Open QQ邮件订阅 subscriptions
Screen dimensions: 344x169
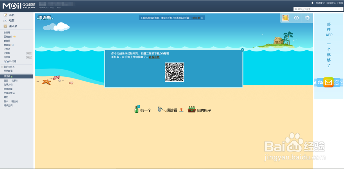(10, 61)
